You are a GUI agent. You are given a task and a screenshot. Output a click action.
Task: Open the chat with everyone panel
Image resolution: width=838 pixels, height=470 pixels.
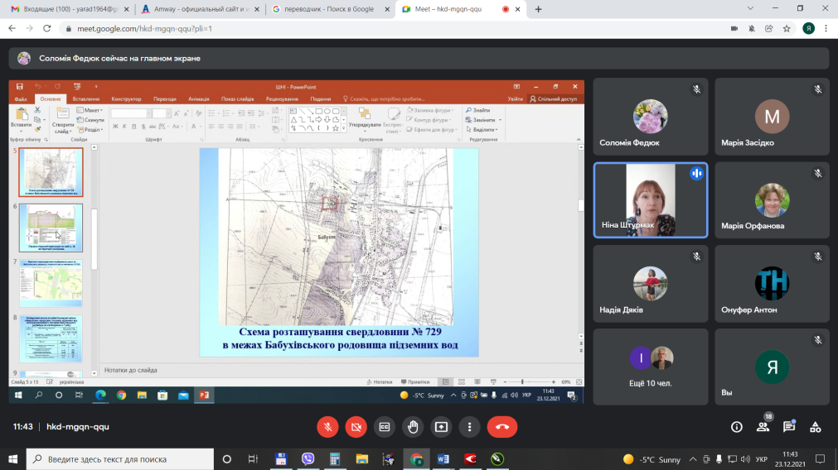click(789, 427)
